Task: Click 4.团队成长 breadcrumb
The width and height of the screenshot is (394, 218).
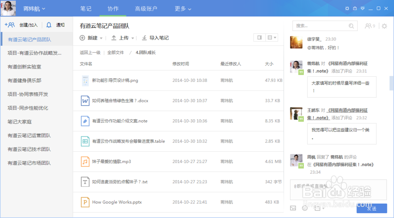Action: [146, 53]
